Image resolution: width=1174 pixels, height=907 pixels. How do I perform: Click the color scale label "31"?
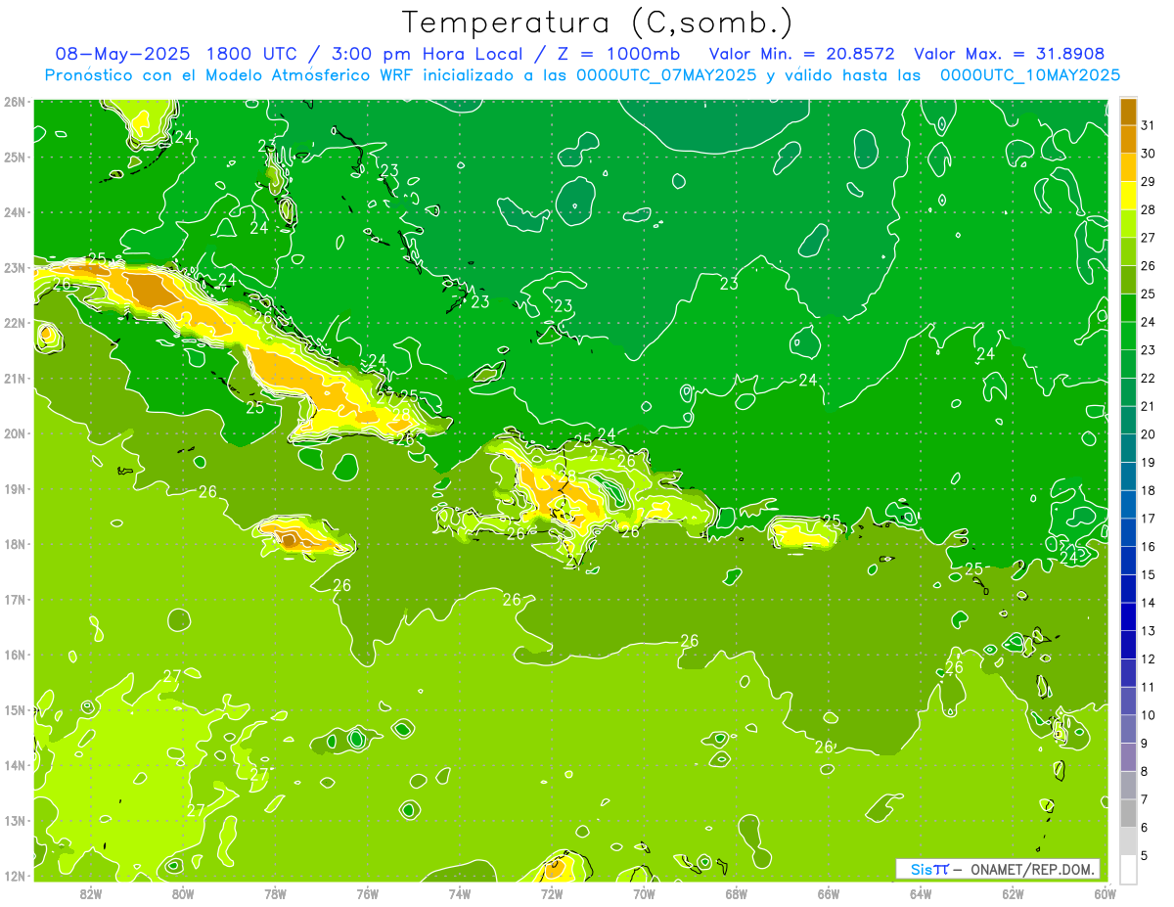(1148, 125)
